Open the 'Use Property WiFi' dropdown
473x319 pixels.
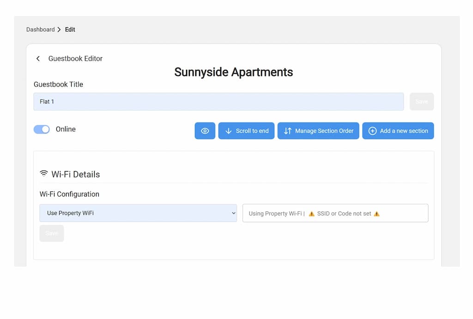(x=138, y=213)
